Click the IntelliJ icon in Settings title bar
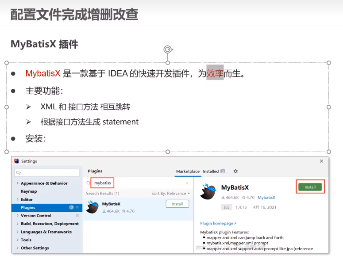The width and height of the screenshot is (343, 267). coord(16,161)
